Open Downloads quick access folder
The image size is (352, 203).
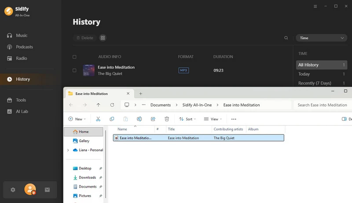point(85,178)
